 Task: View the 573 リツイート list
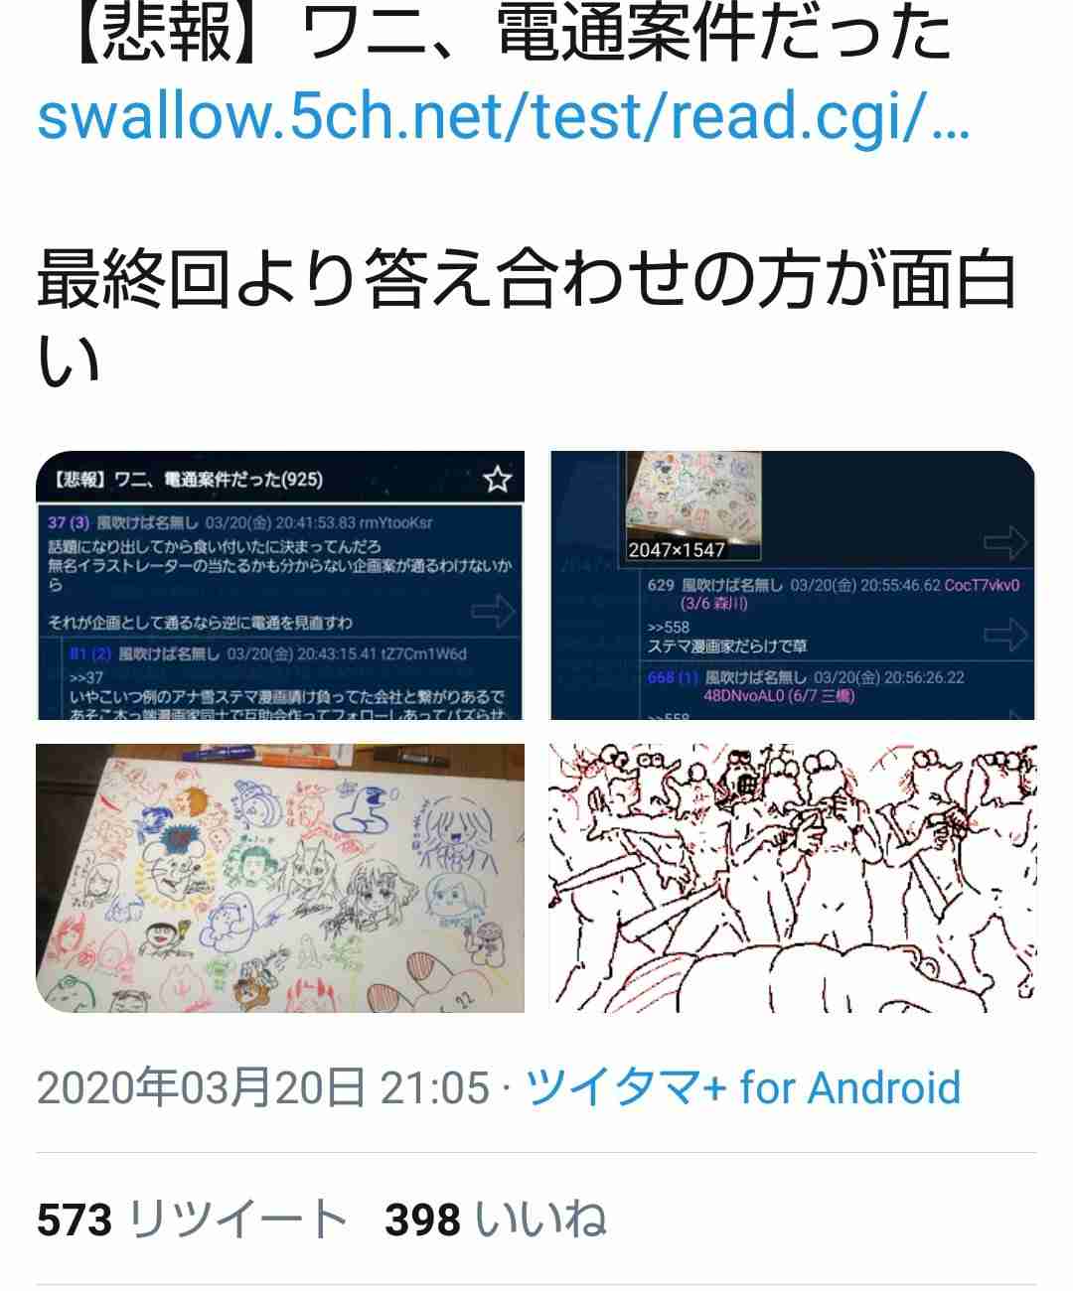click(x=192, y=1219)
